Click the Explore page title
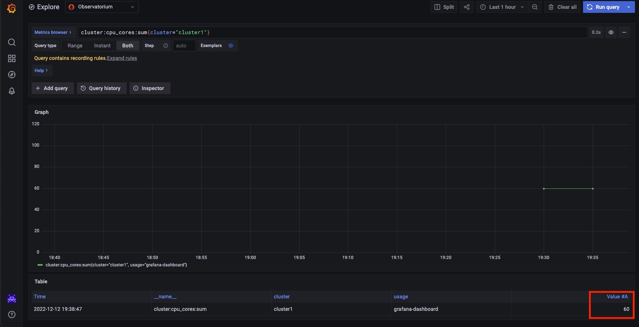The image size is (639, 327). click(x=48, y=7)
